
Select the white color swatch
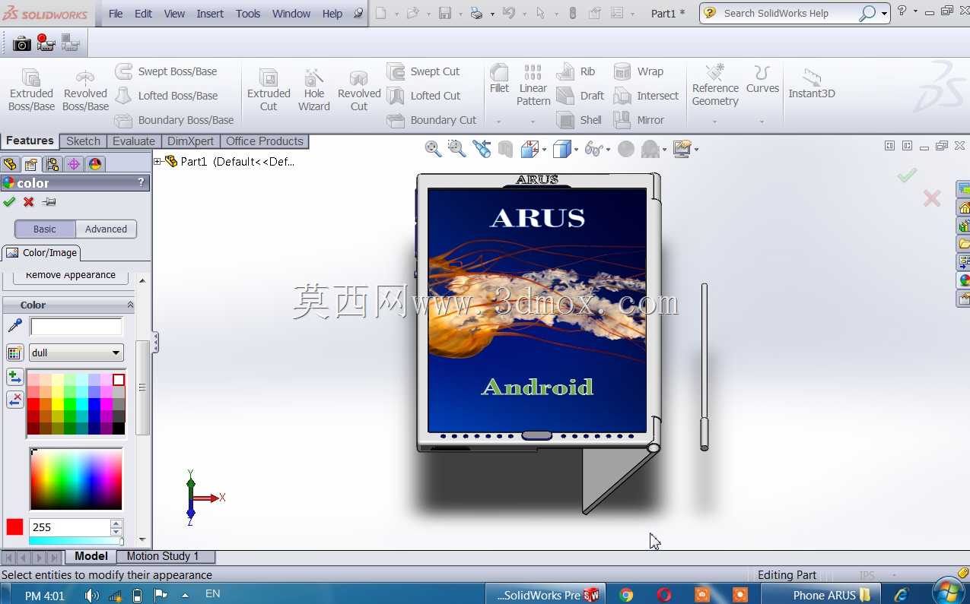click(119, 380)
